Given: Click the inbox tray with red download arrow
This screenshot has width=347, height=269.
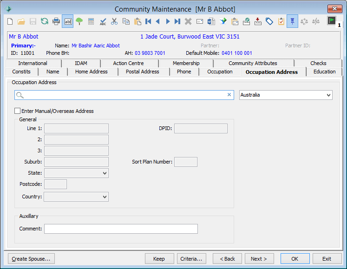Looking at the screenshot, I should [x=258, y=21].
